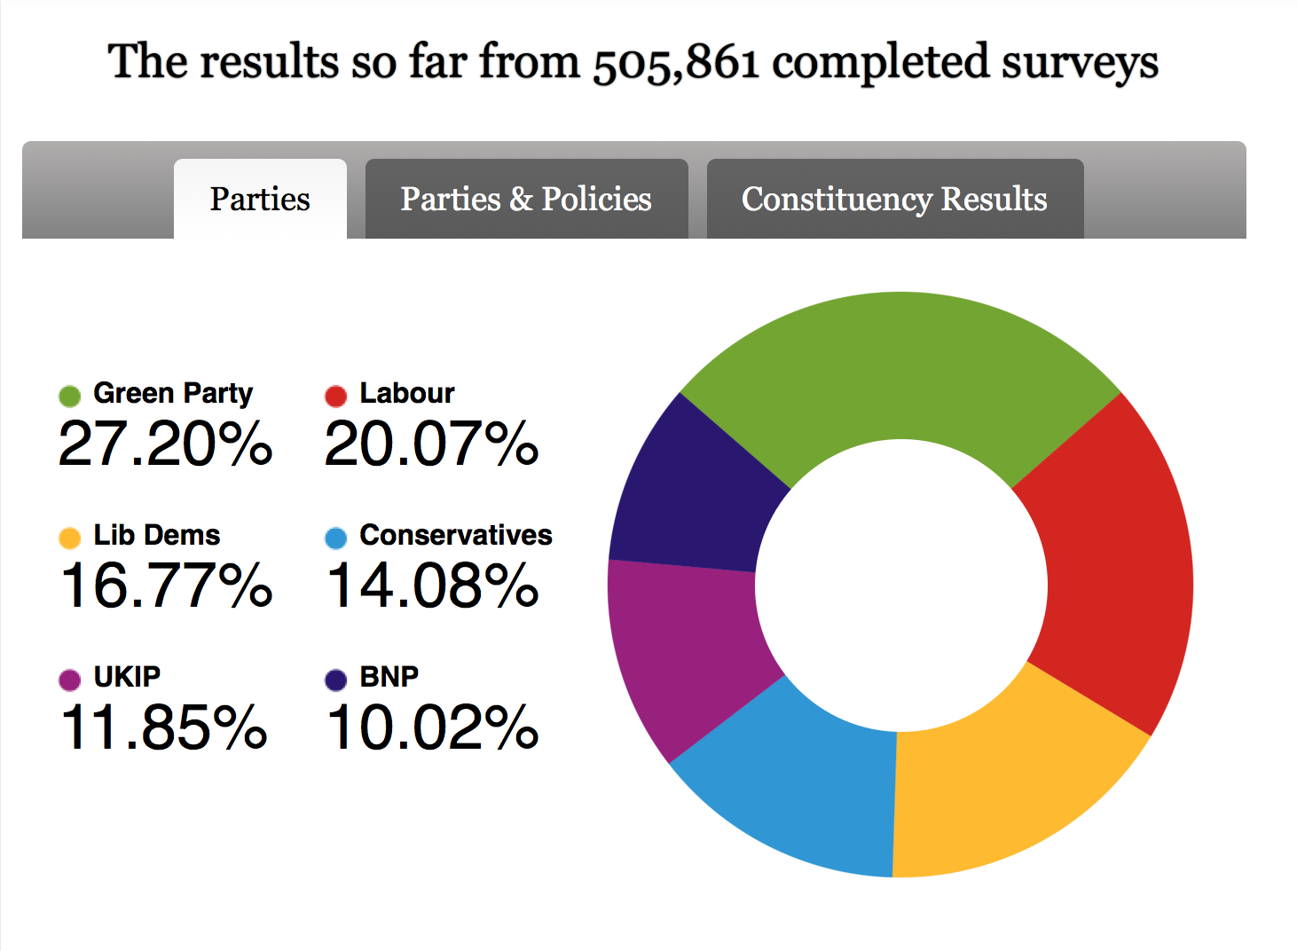Click the Labour 20.07% percentage
Viewport: 1297px width, 951px height.
tap(431, 444)
